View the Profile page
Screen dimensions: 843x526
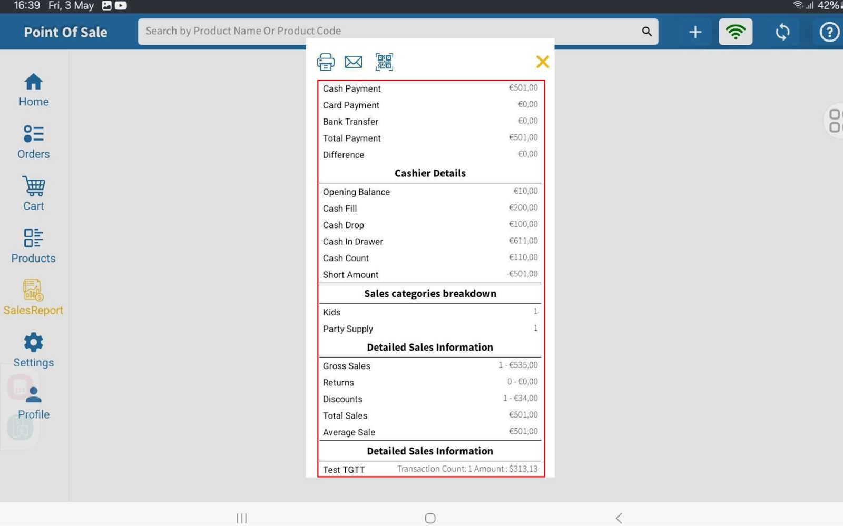pyautogui.click(x=34, y=403)
